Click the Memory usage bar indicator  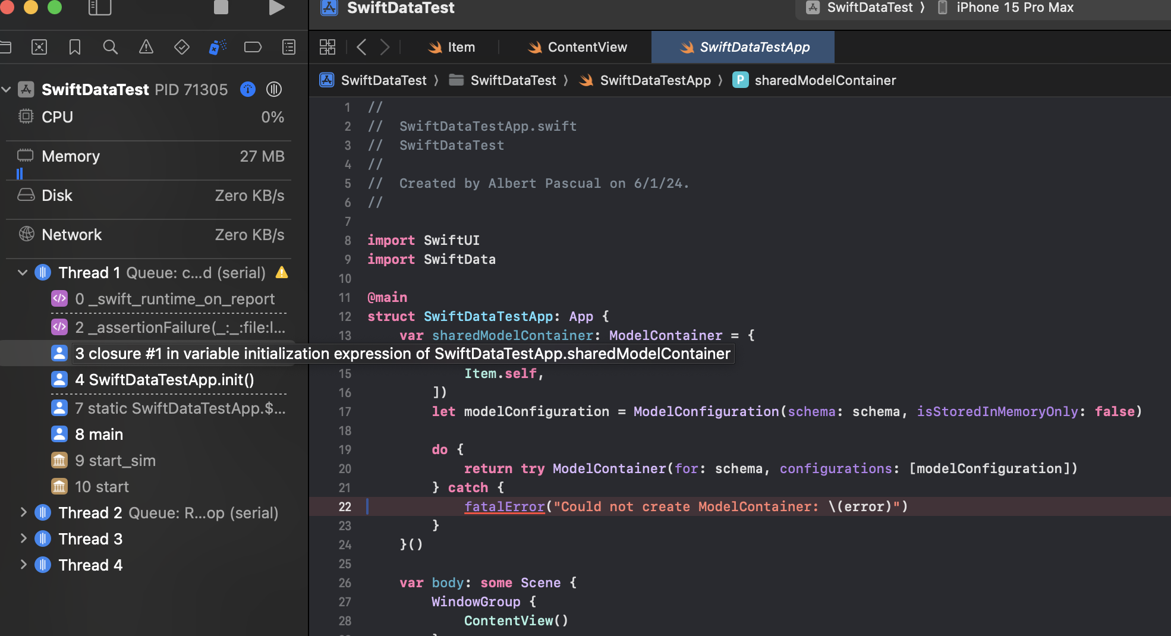click(x=20, y=173)
